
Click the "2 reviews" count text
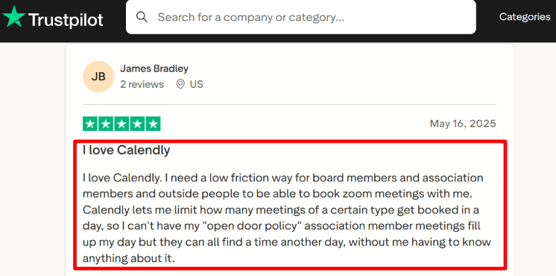tap(142, 85)
